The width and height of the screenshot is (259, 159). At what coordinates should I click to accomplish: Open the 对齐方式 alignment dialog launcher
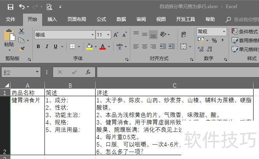(192, 59)
